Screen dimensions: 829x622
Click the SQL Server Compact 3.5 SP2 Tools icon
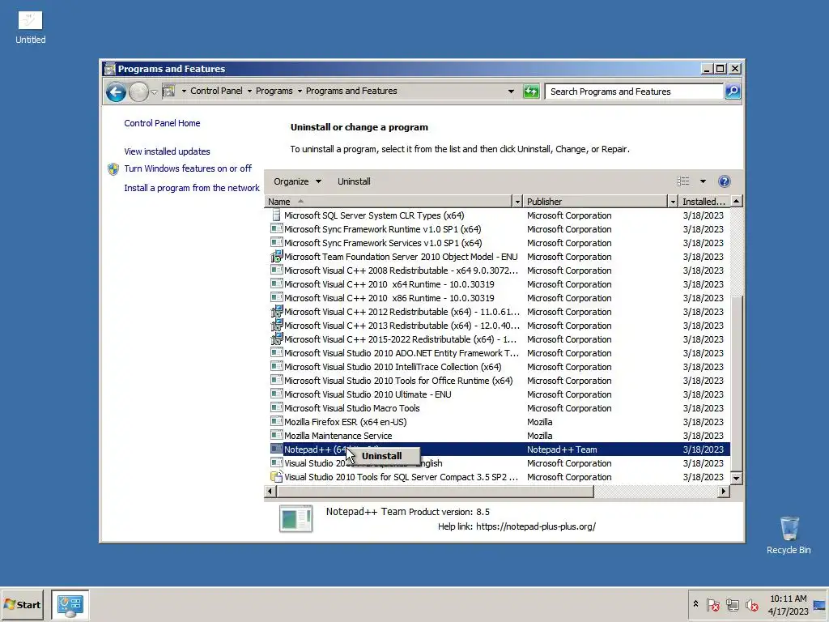coord(277,476)
